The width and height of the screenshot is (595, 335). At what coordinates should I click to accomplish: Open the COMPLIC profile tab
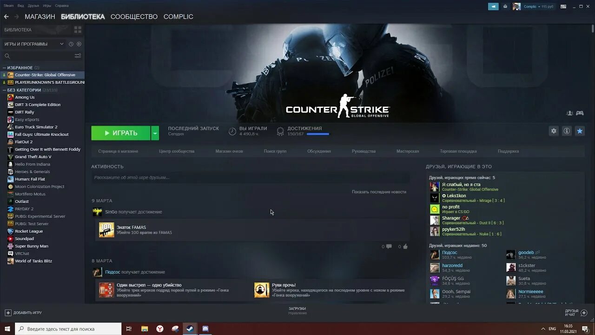click(x=178, y=17)
